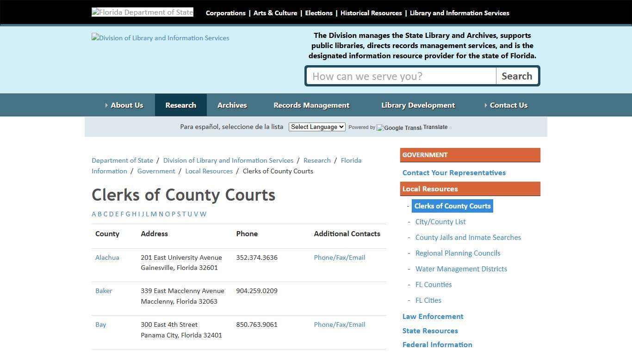Click the Division of Library and Information Services logo
This screenshot has height=355, width=632.
point(160,38)
